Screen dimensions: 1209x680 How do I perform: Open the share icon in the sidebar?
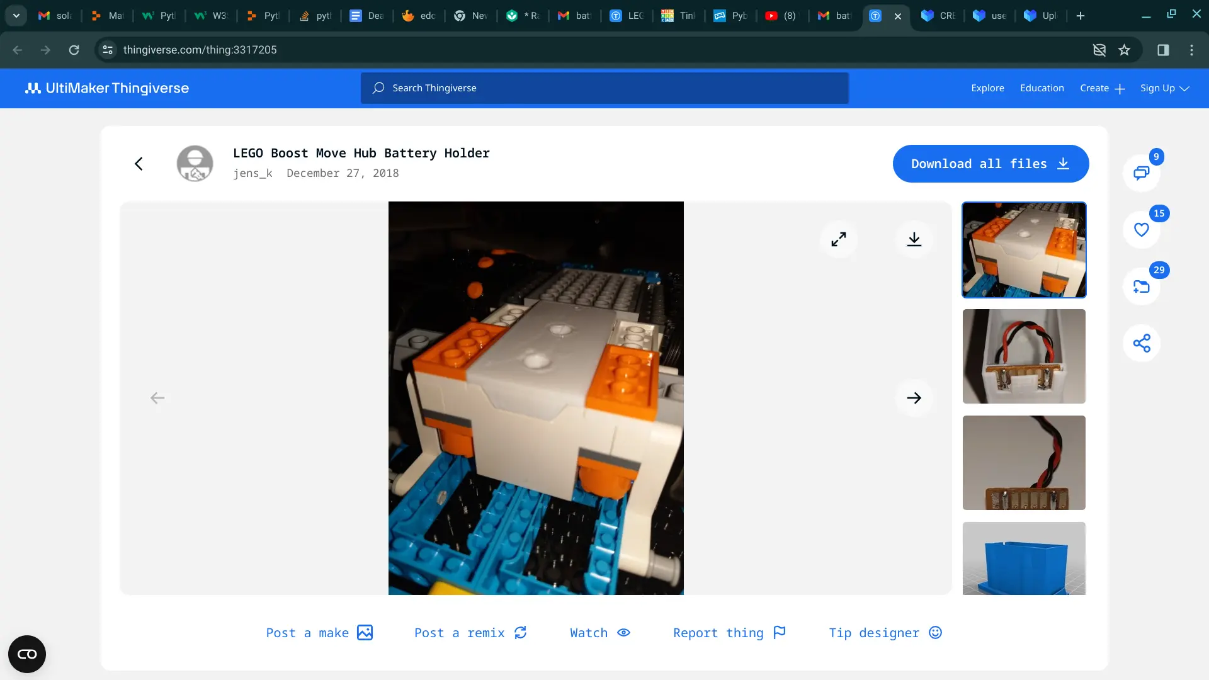[1141, 343]
